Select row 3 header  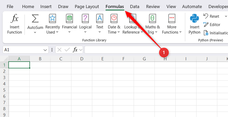[4, 78]
